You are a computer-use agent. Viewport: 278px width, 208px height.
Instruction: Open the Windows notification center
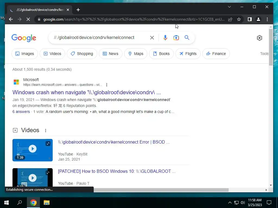pyautogui.click(x=269, y=203)
